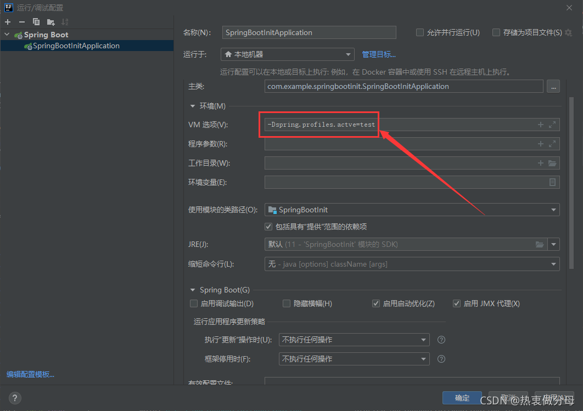Image resolution: width=583 pixels, height=411 pixels.
Task: Edit the main class field
Action: pyautogui.click(x=404, y=86)
